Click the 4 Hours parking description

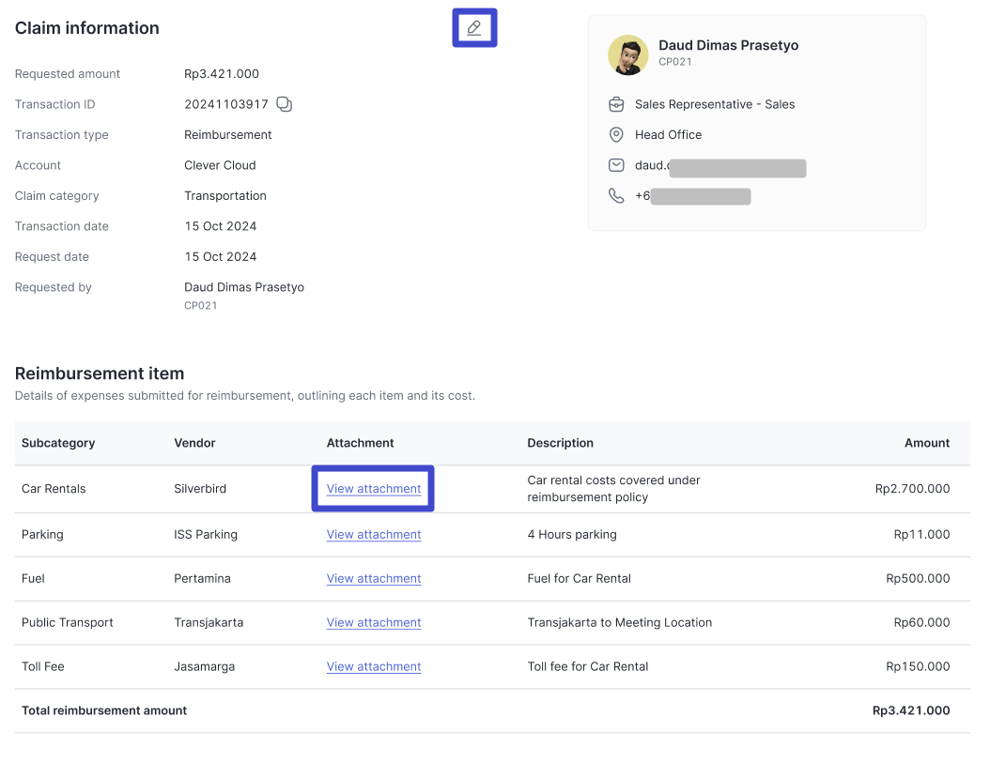tap(572, 534)
